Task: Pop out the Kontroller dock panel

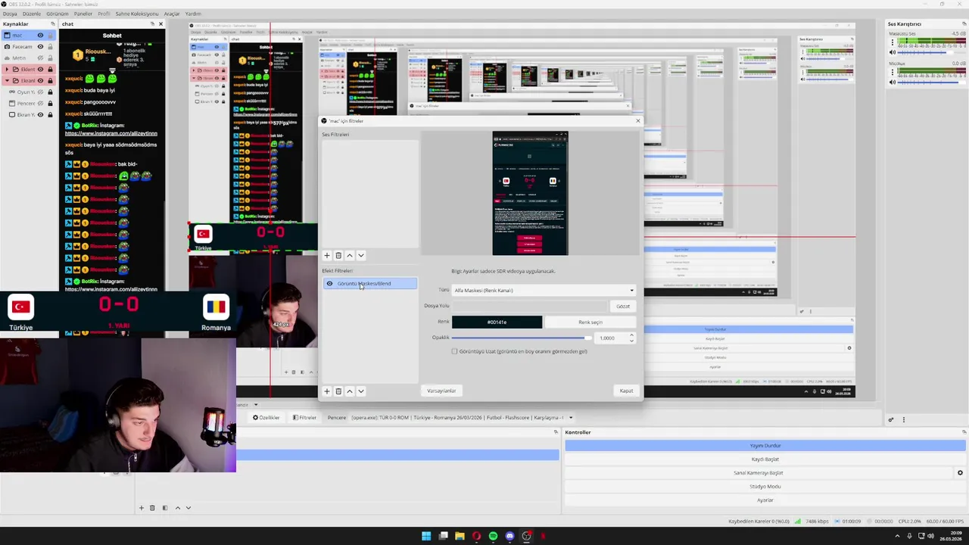Action: (964, 432)
